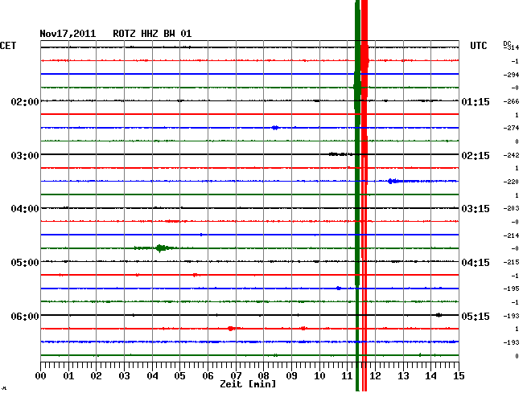Select the 02:00 CET time label

(25, 101)
